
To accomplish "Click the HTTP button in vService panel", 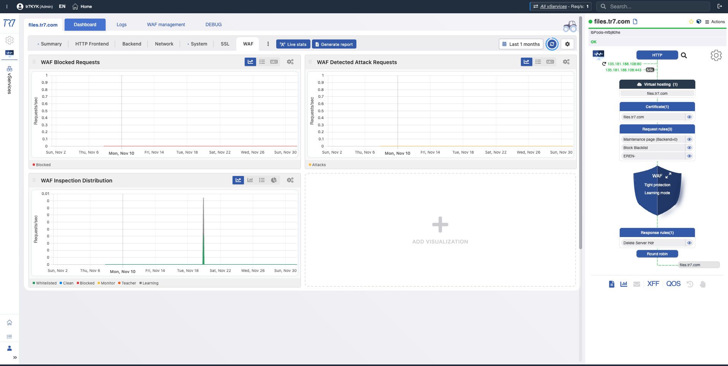I will pyautogui.click(x=657, y=55).
